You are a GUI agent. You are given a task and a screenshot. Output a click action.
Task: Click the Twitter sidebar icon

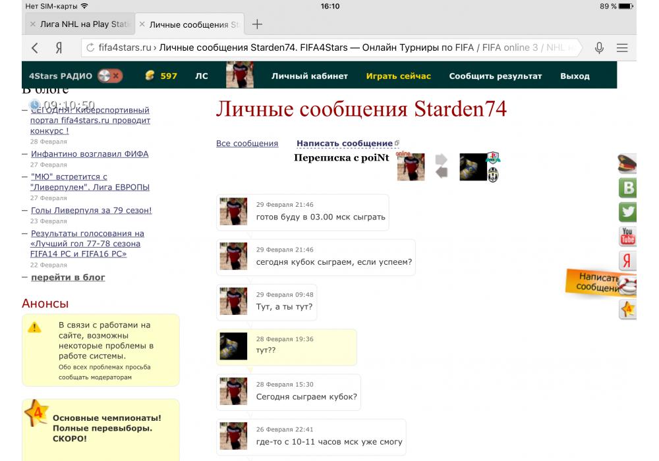[628, 211]
